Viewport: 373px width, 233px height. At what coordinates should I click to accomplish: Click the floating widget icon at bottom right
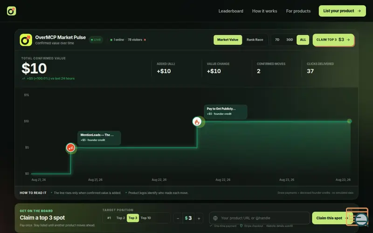(x=358, y=217)
